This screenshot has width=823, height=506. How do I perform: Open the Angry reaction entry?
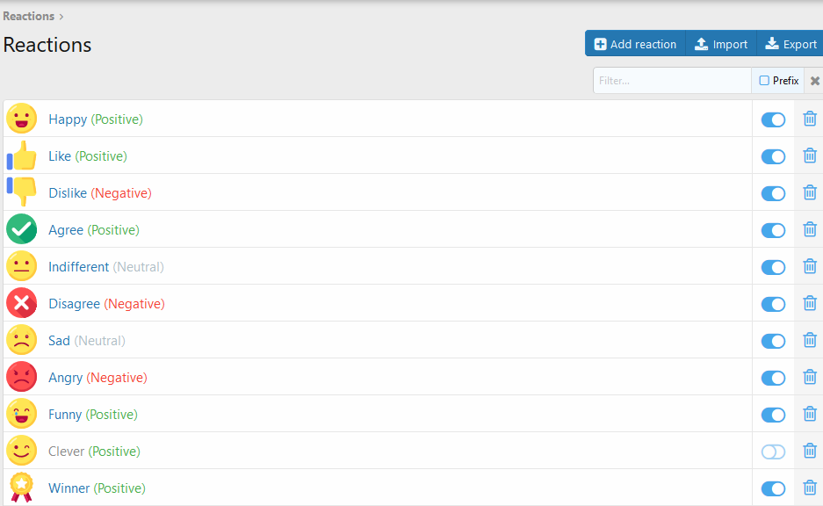tap(66, 378)
